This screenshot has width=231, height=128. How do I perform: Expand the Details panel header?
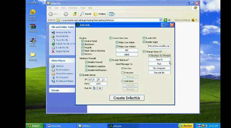62,90
